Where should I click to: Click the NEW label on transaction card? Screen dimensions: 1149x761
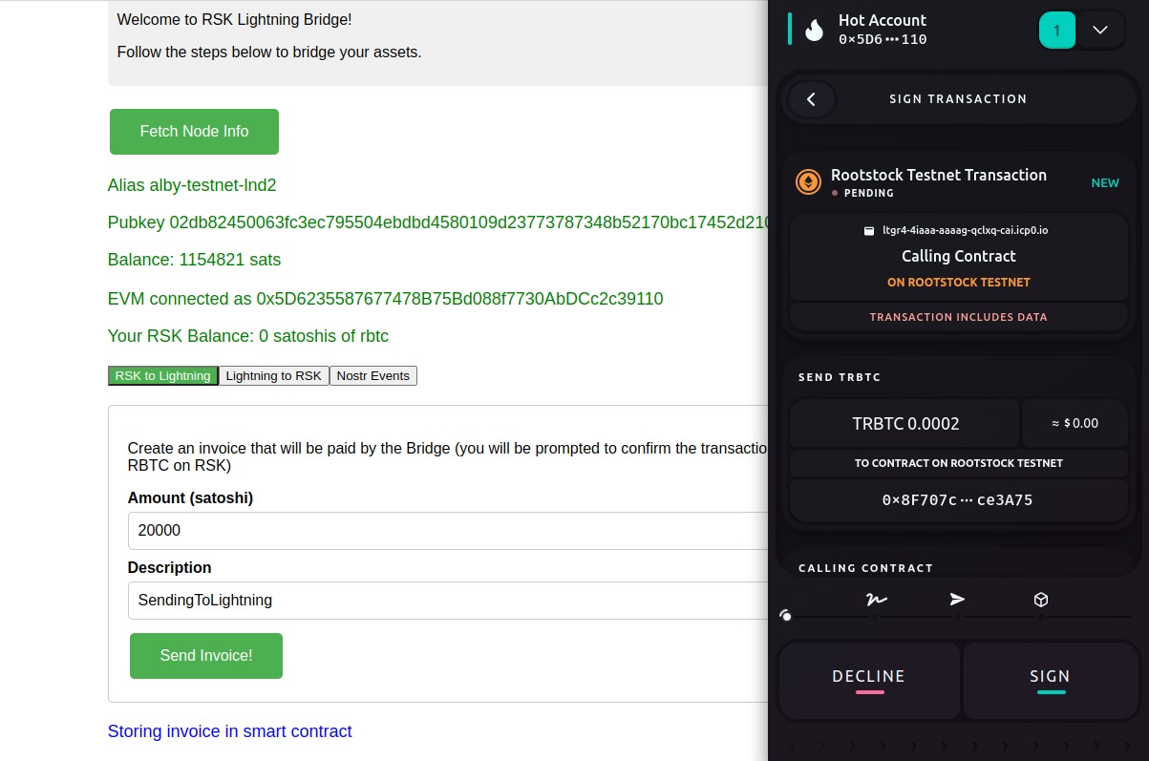[x=1105, y=182]
